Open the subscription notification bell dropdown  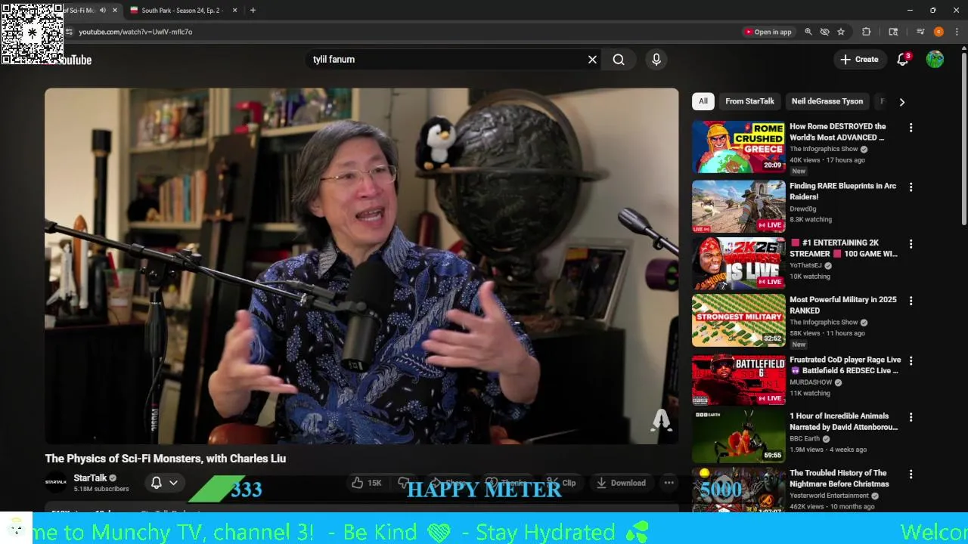pos(164,483)
